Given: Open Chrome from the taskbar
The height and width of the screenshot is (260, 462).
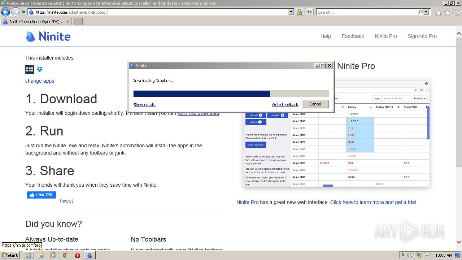Looking at the screenshot, I should pos(65,255).
